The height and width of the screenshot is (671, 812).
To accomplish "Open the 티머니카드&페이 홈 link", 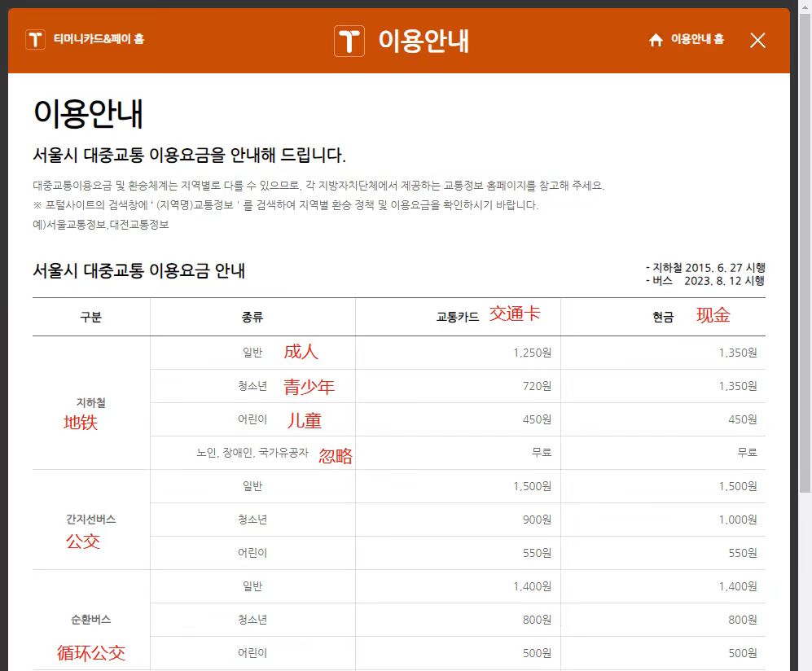I will point(99,39).
